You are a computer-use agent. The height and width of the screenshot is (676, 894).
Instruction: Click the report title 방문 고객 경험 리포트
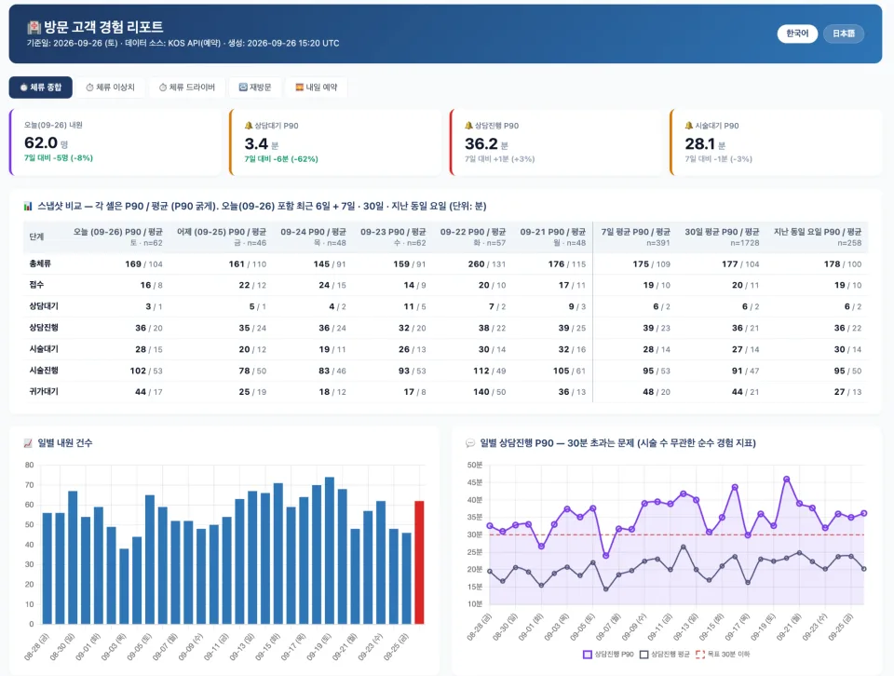point(103,27)
